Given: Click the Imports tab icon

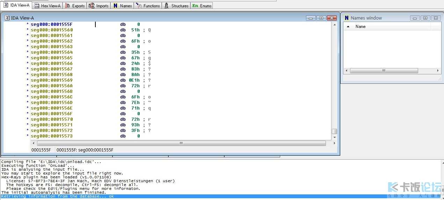Looking at the screenshot, I should point(92,6).
